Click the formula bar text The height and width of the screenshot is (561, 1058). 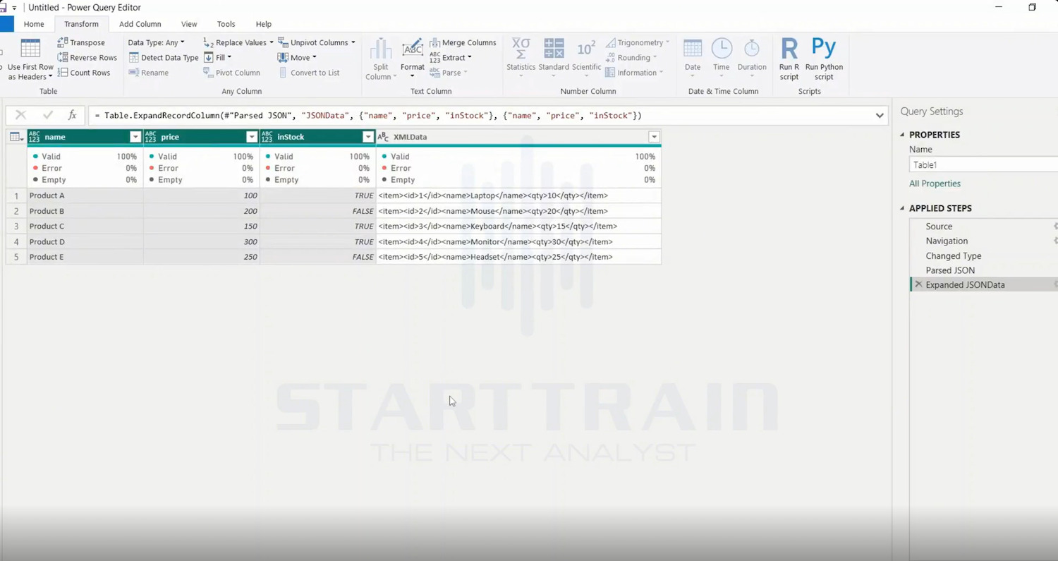point(367,115)
